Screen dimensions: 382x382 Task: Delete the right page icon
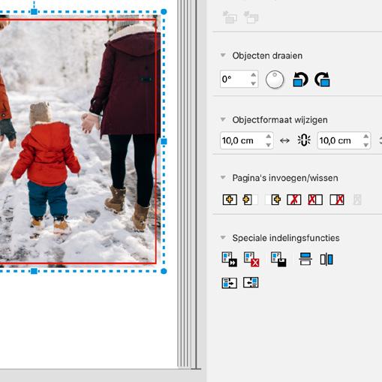click(337, 200)
